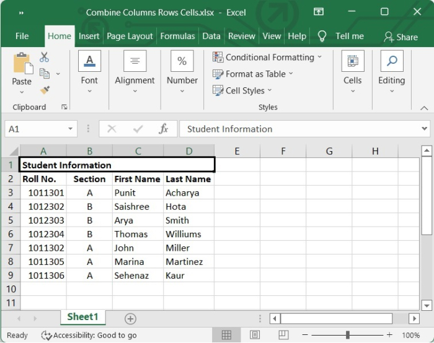Click Accessibility: Good to go status
The width and height of the screenshot is (434, 343).
pyautogui.click(x=89, y=335)
